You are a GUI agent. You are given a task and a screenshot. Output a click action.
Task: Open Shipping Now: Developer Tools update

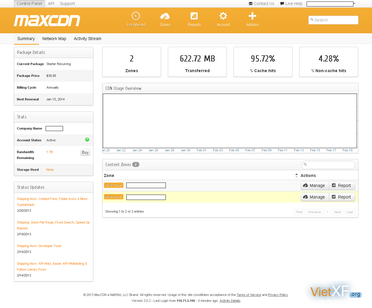pos(39,246)
